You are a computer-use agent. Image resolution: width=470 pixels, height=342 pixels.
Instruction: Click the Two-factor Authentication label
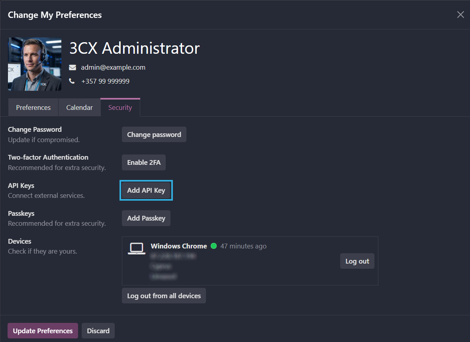pos(48,157)
